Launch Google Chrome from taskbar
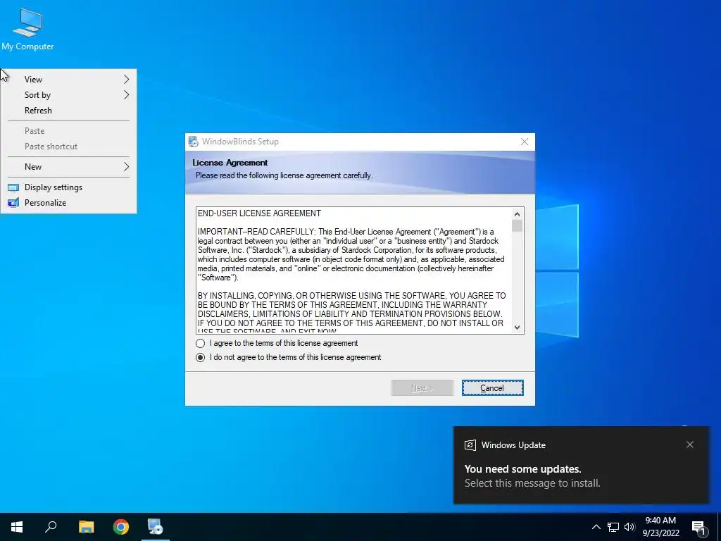 pyautogui.click(x=121, y=527)
